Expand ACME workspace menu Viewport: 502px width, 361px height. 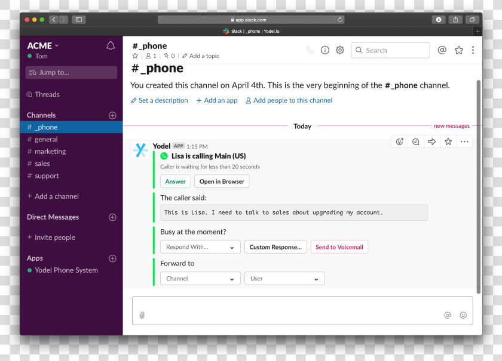click(x=43, y=46)
